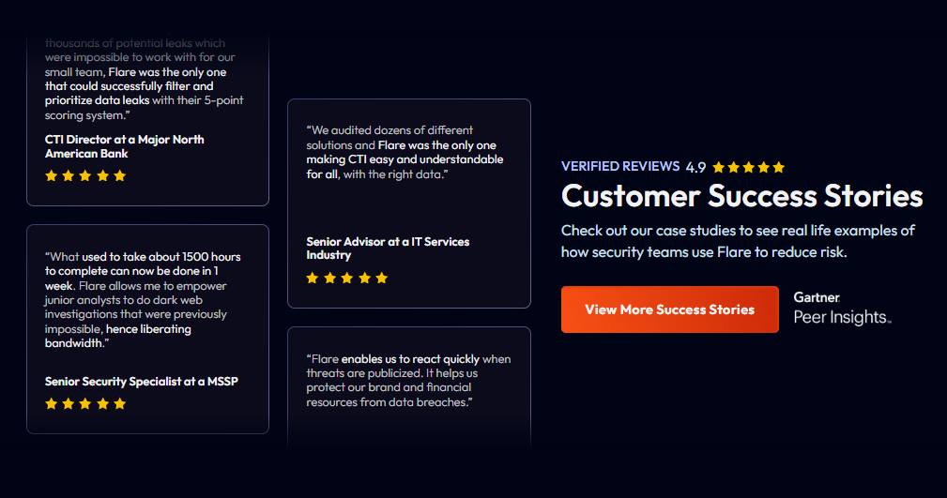947x498 pixels.
Task: Click the Verified Reviews label
Action: (619, 166)
